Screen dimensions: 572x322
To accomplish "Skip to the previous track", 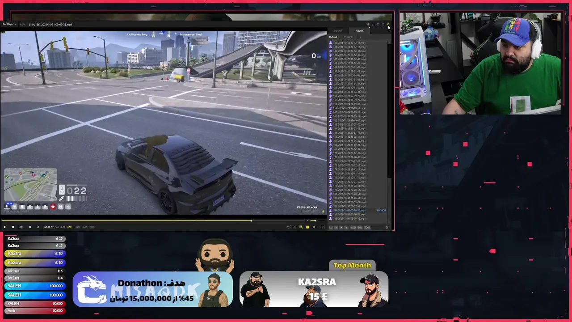I will pyautogui.click(x=21, y=227).
